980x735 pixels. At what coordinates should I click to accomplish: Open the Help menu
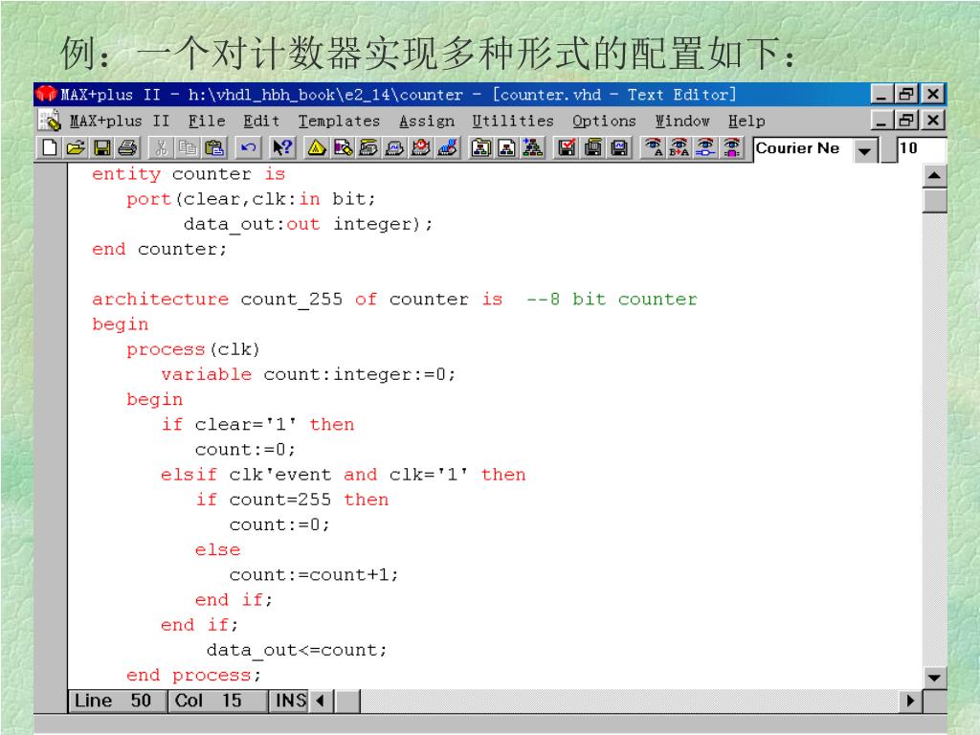[x=746, y=122]
